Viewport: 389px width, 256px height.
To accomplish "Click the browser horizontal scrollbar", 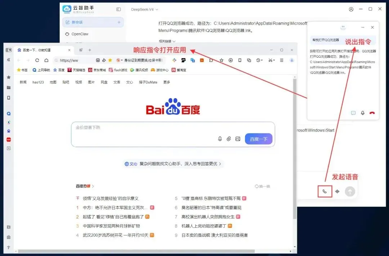I will (x=137, y=251).
